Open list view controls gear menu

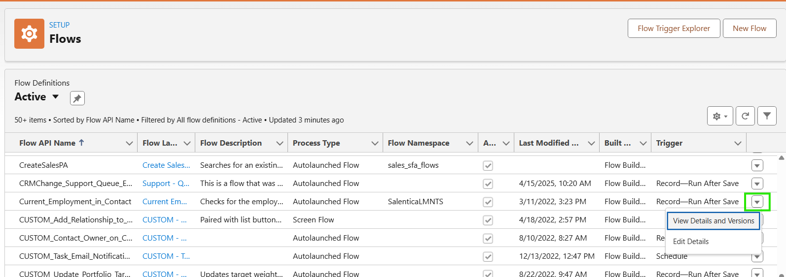click(x=719, y=116)
